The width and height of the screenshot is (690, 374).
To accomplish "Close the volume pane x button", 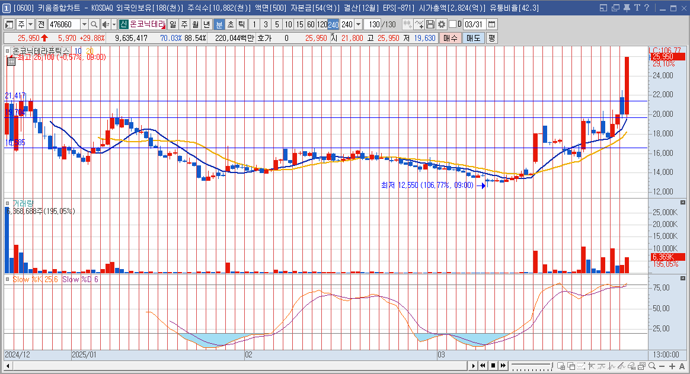I will 682,202.
